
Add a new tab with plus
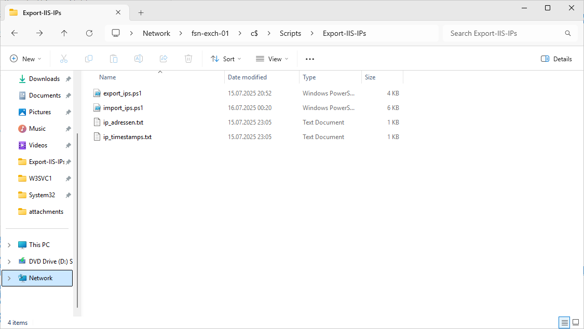pos(141,12)
